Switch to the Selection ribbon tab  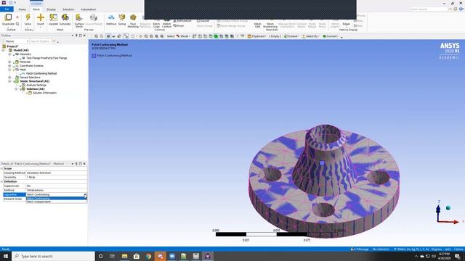click(x=68, y=9)
